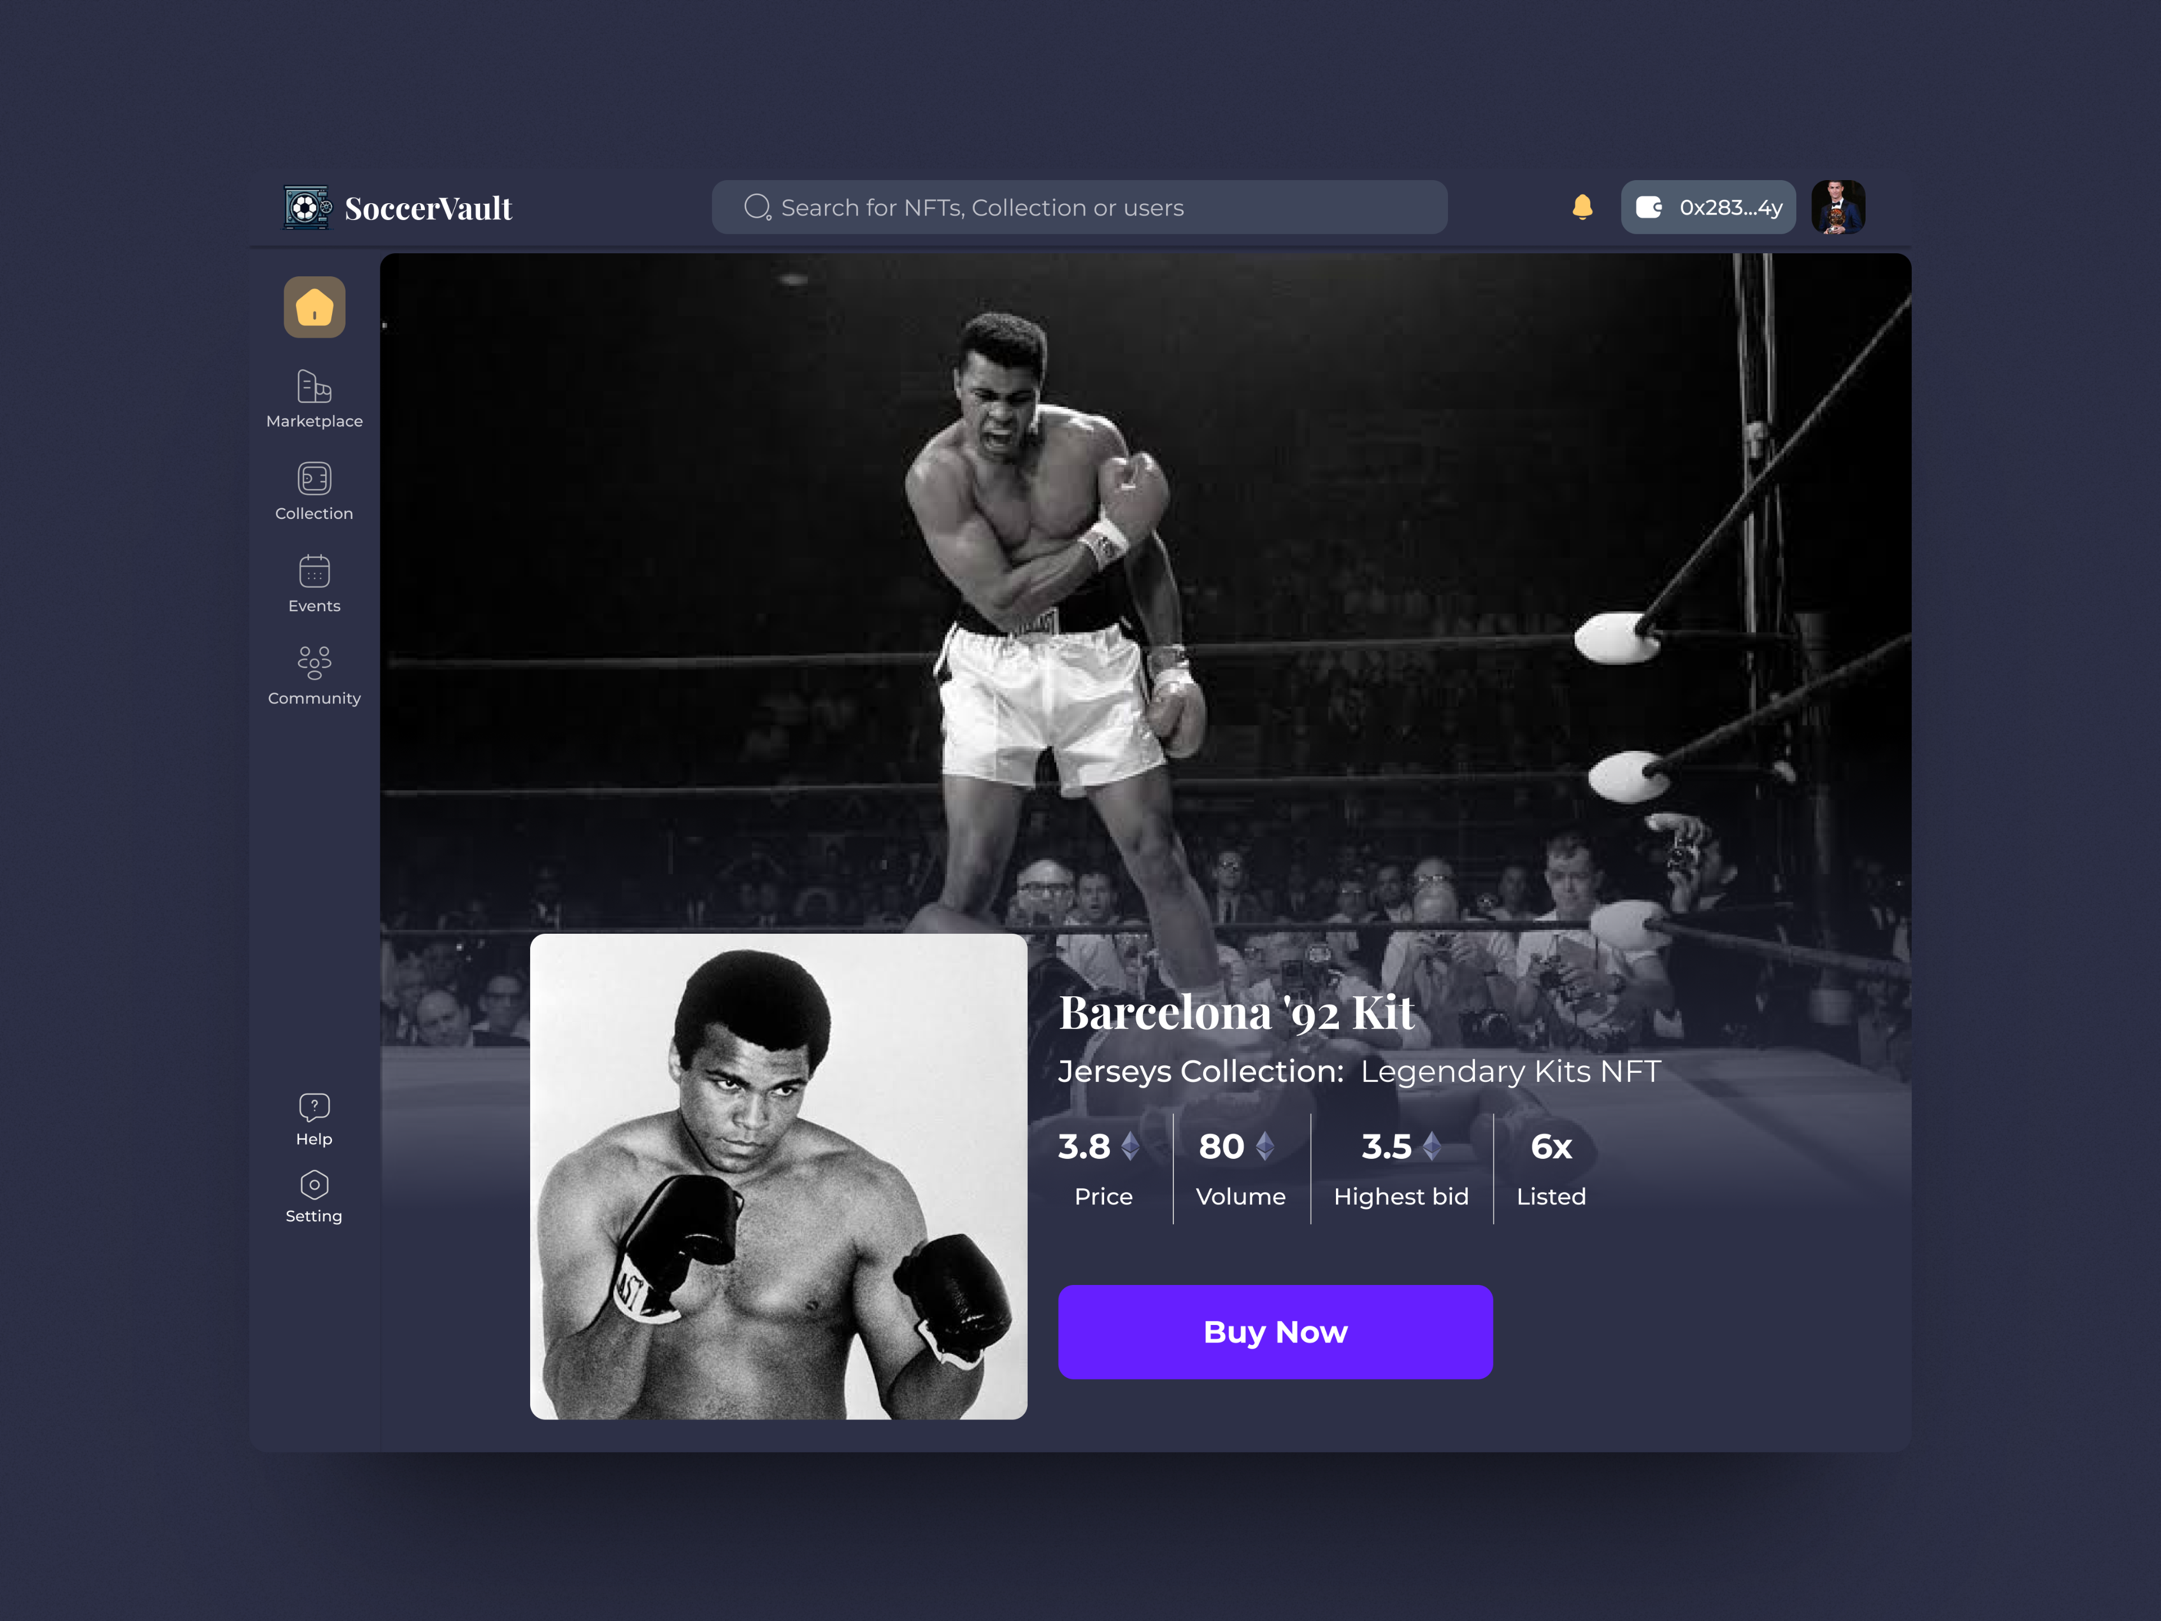This screenshot has height=1621, width=2161.
Task: Open the Marketplace sidebar icon
Action: (313, 387)
